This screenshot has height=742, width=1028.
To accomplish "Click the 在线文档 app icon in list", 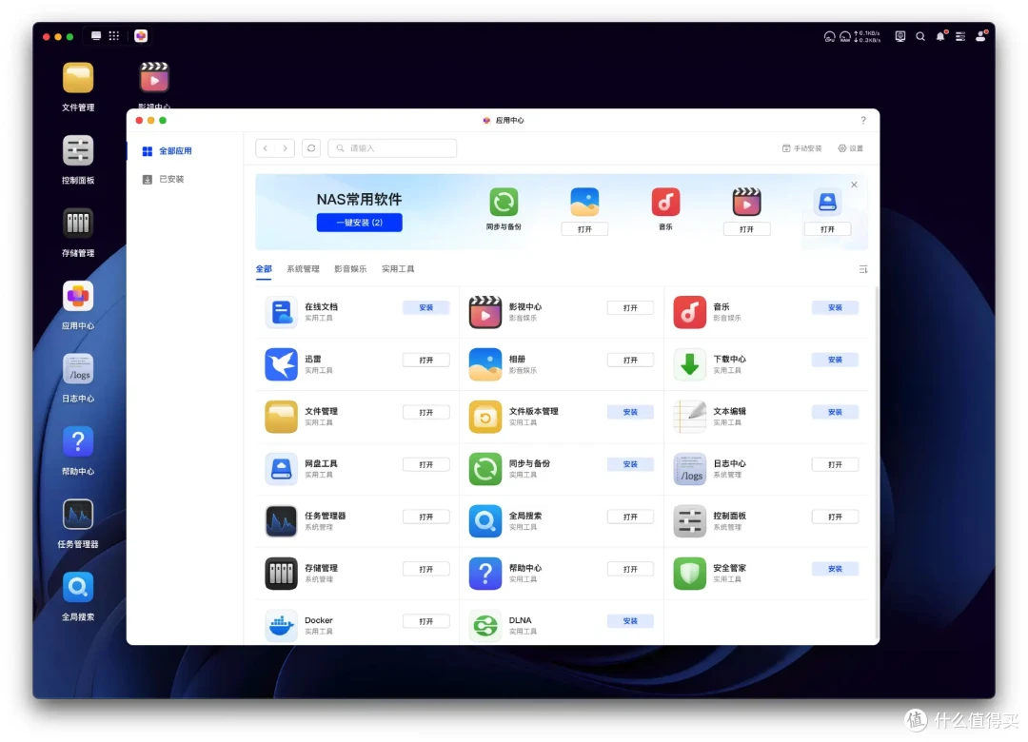I will click(281, 312).
